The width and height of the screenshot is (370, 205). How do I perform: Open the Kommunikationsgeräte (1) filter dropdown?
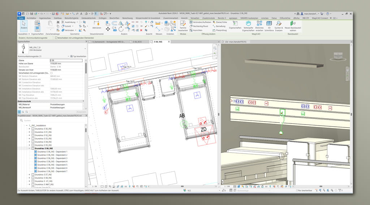[x=68, y=56]
